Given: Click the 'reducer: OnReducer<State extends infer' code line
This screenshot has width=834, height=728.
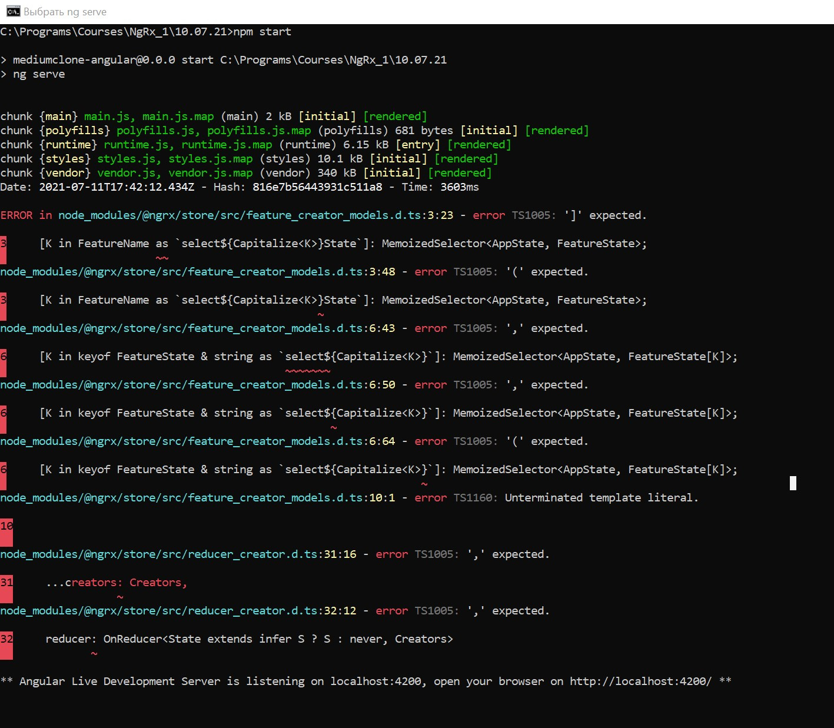Looking at the screenshot, I should pos(250,639).
